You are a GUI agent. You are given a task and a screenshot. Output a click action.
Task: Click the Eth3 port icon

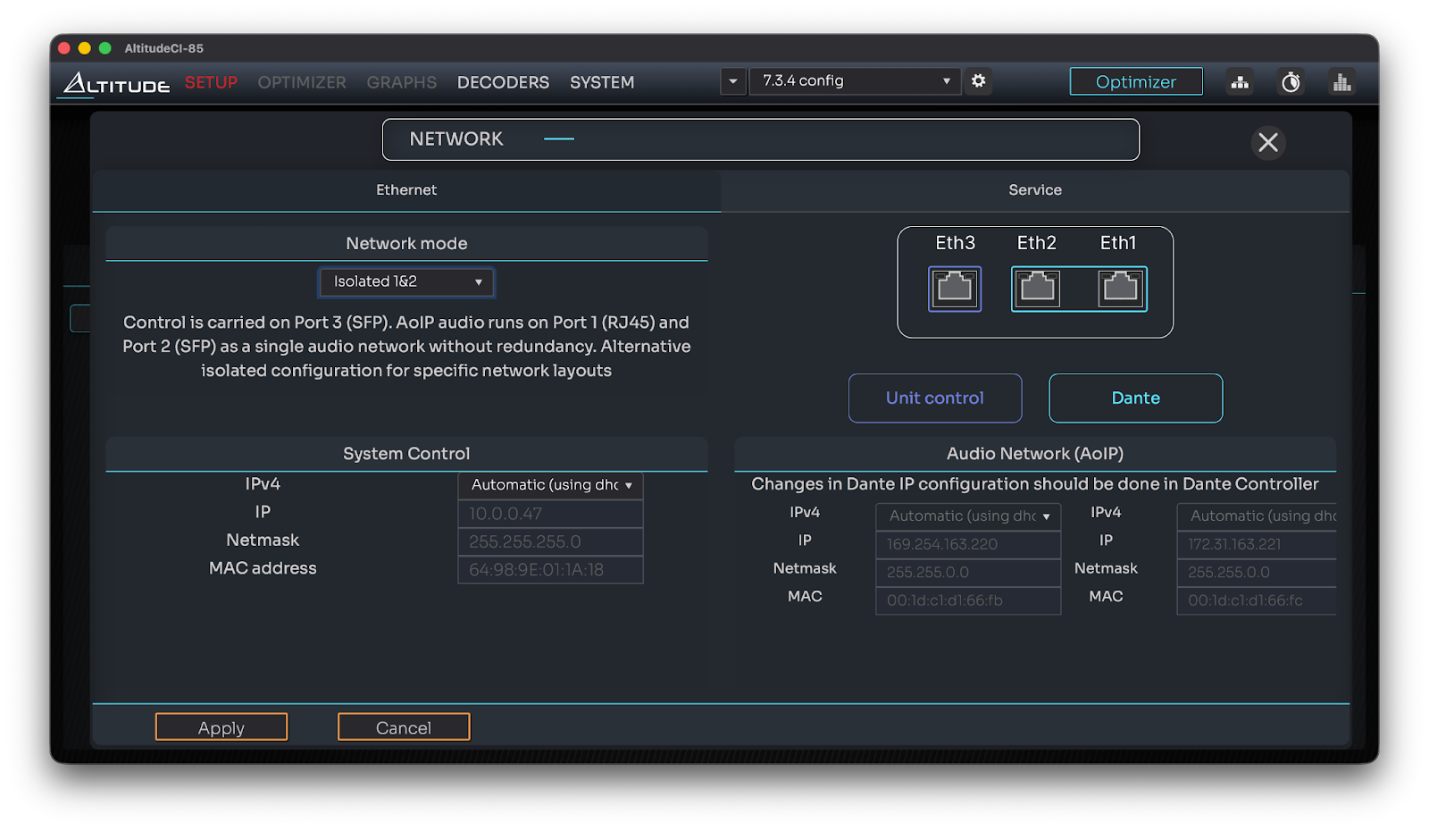(955, 289)
